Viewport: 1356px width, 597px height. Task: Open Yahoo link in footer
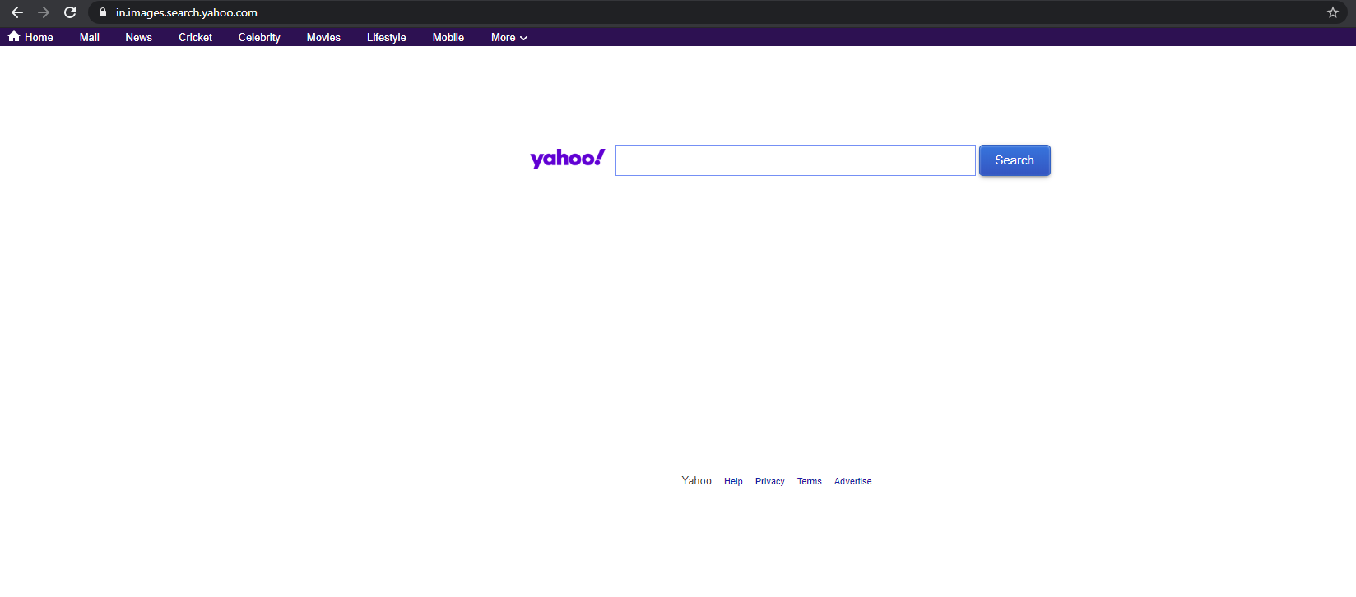tap(696, 480)
